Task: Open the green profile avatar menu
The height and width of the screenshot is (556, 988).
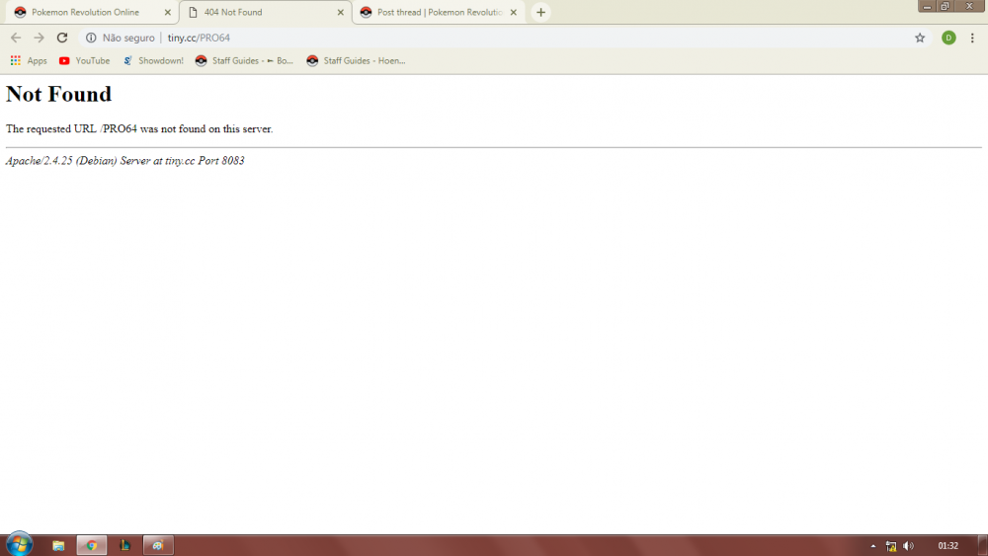Action: pos(948,38)
